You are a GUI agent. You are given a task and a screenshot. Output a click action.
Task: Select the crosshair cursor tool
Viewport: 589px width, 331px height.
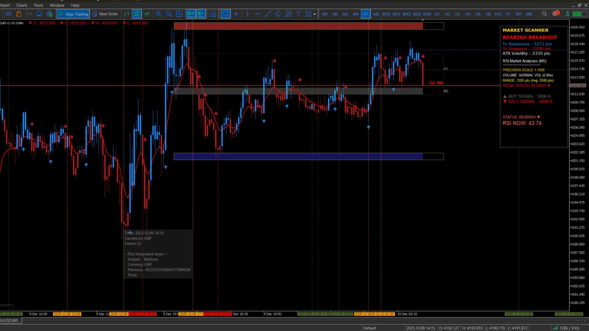[x=236, y=14]
